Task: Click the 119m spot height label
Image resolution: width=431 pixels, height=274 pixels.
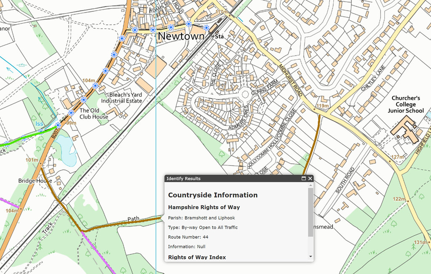Action: (x=322, y=106)
